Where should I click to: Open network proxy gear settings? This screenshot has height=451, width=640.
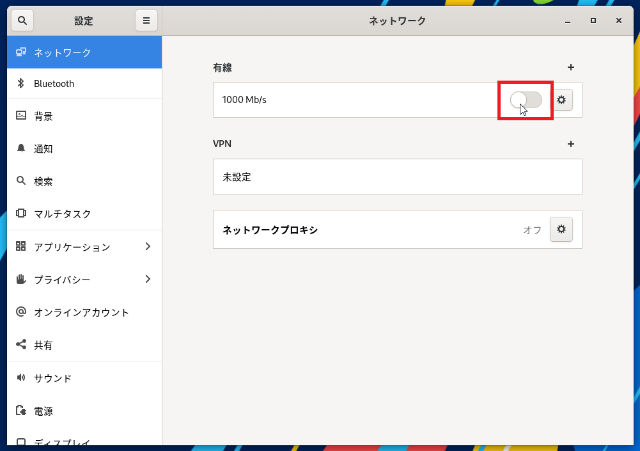point(561,229)
